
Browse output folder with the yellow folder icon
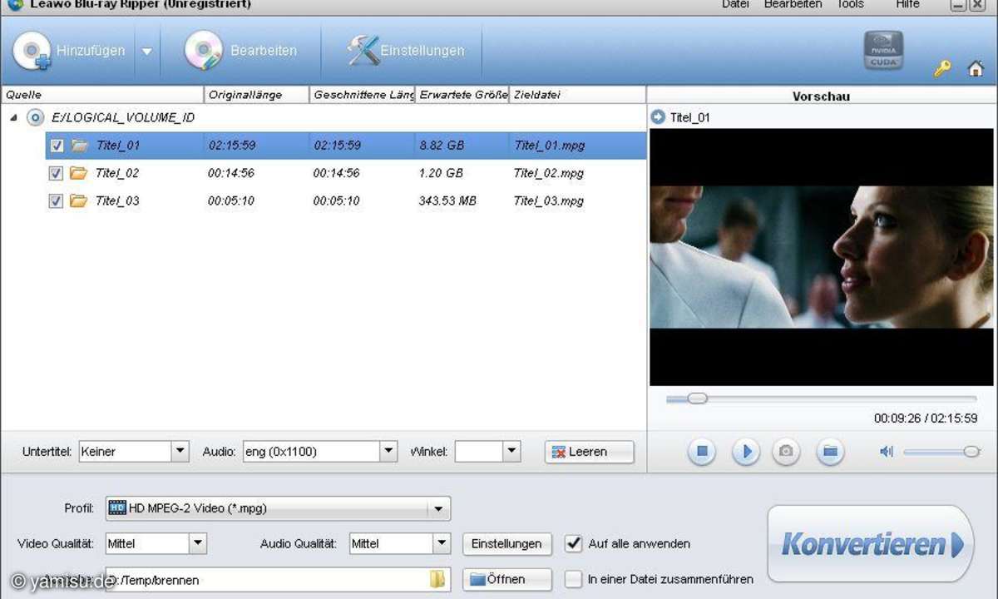click(437, 579)
